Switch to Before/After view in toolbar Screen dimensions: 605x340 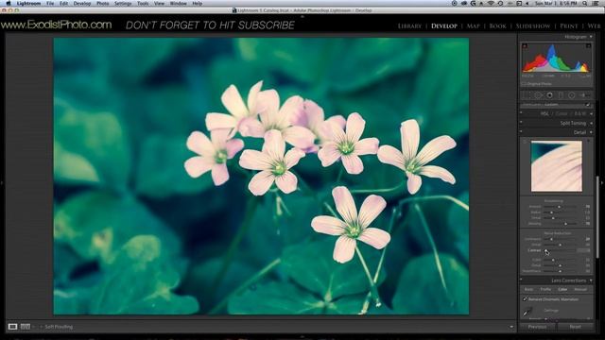coord(26,327)
